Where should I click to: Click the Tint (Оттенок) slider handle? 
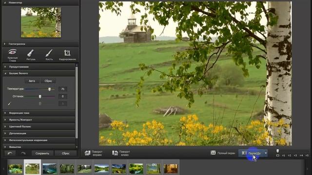tap(40, 97)
